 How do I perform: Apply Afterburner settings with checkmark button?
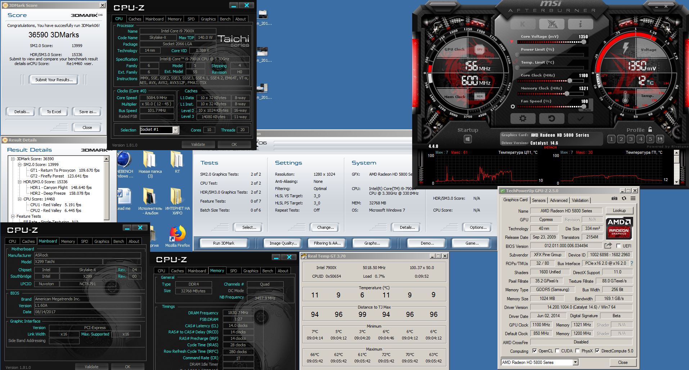pyautogui.click(x=580, y=118)
